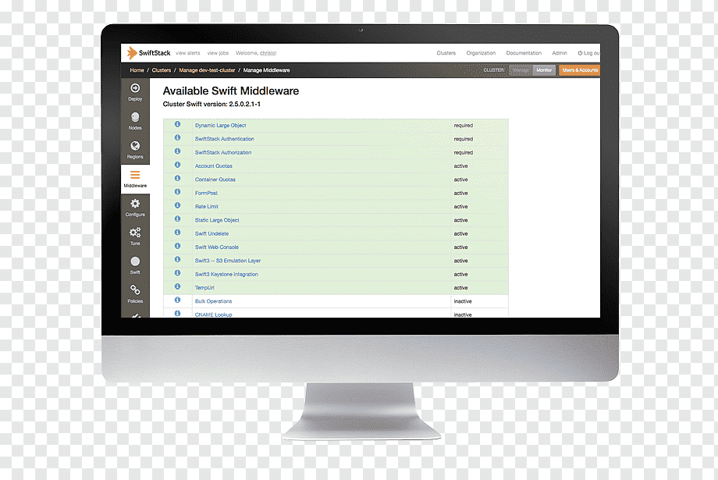Click the Log out link
The width and height of the screenshot is (718, 480).
tap(589, 53)
